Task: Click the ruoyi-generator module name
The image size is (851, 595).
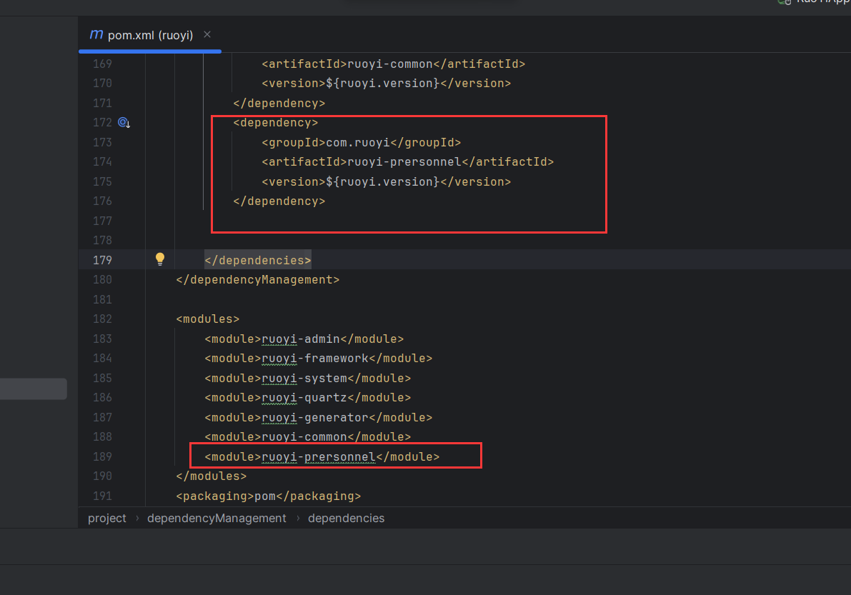Action: [x=315, y=417]
